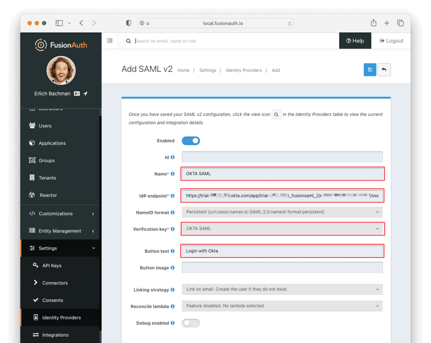Open Integrations under Settings
Screen dimensions: 431x343
point(60,335)
